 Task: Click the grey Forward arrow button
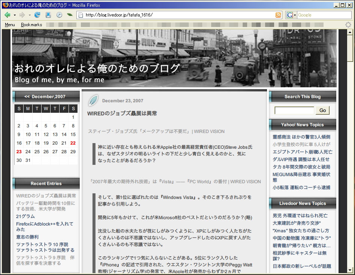coord(22,15)
